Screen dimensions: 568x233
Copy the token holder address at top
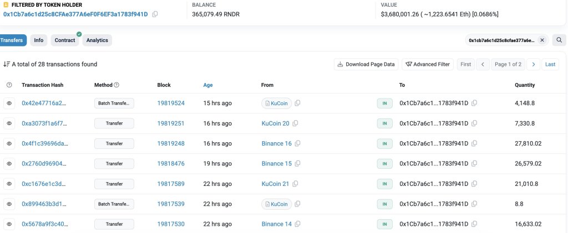pos(155,14)
